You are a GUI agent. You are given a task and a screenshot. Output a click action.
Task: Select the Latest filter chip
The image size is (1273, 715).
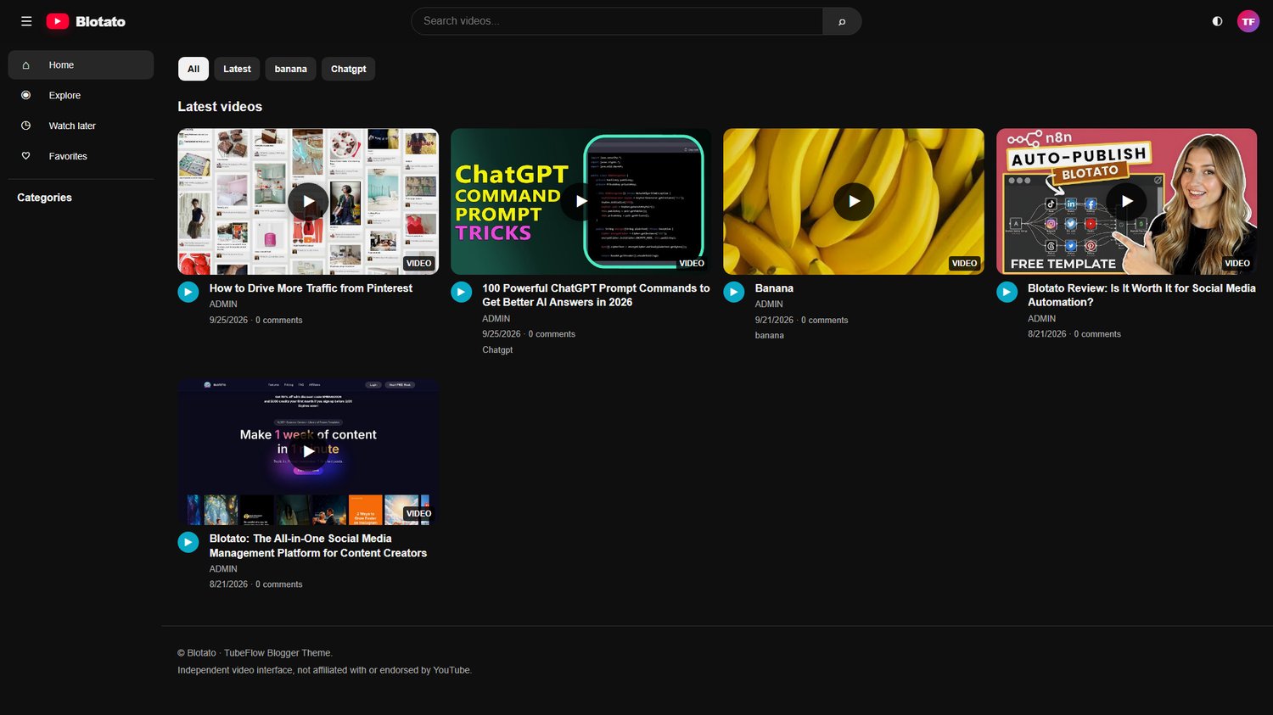[x=237, y=69]
